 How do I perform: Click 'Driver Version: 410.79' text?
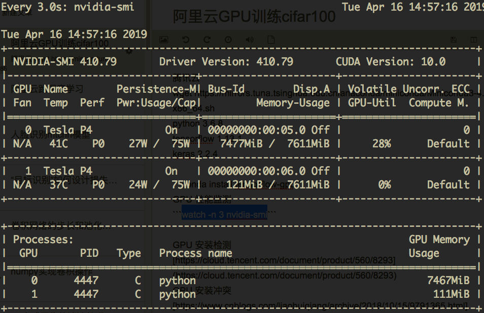pyautogui.click(x=226, y=62)
